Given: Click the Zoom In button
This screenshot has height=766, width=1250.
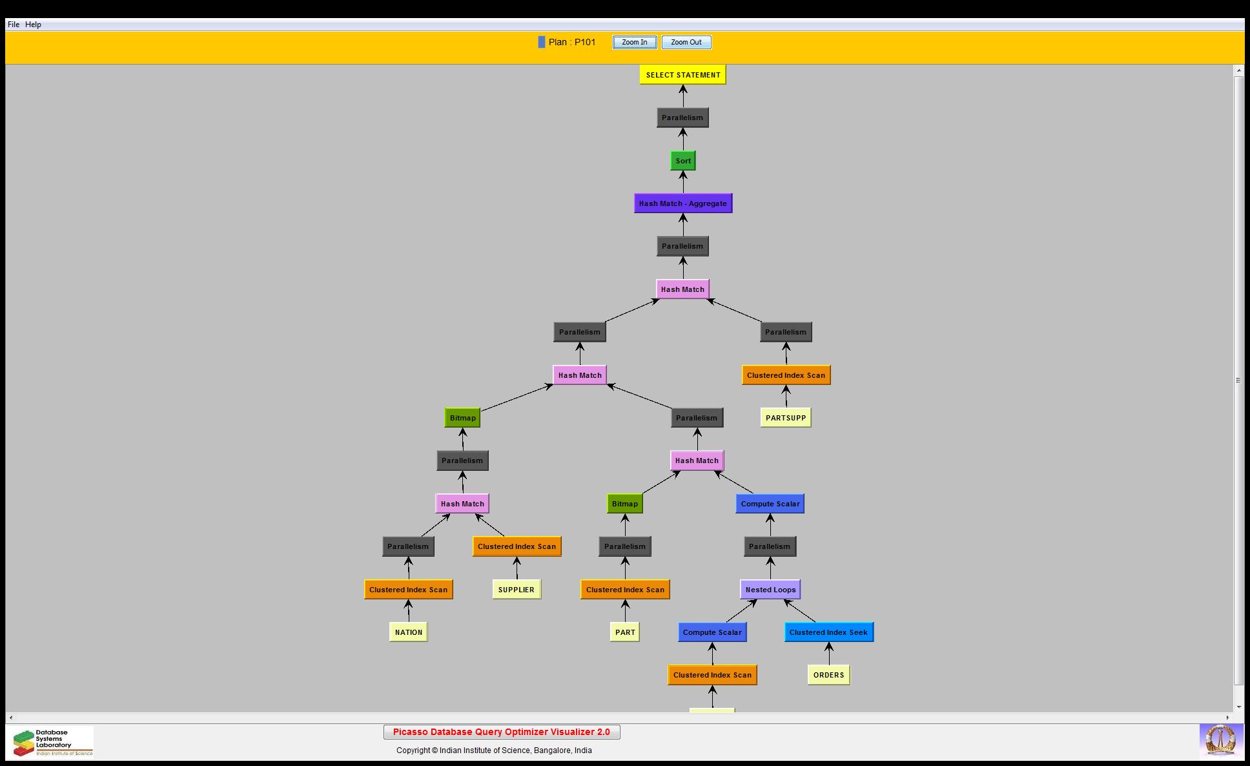Looking at the screenshot, I should 634,43.
